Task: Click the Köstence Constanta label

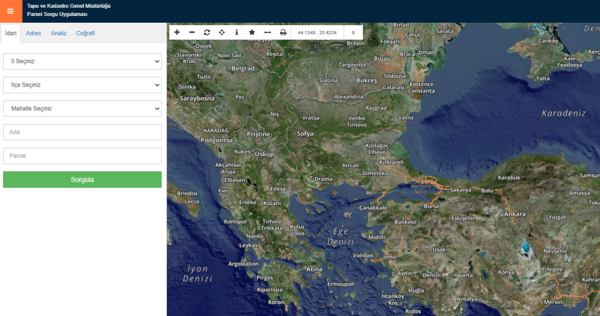Action: coord(421,88)
